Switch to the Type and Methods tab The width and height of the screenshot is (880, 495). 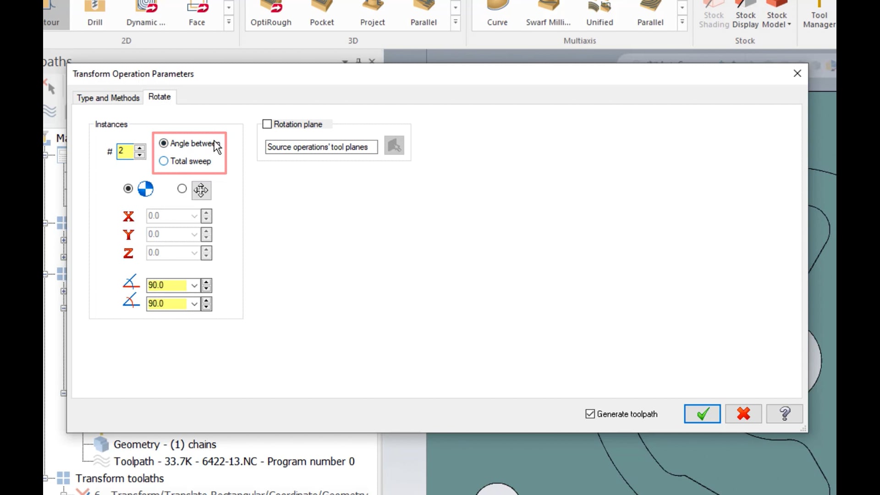(108, 97)
